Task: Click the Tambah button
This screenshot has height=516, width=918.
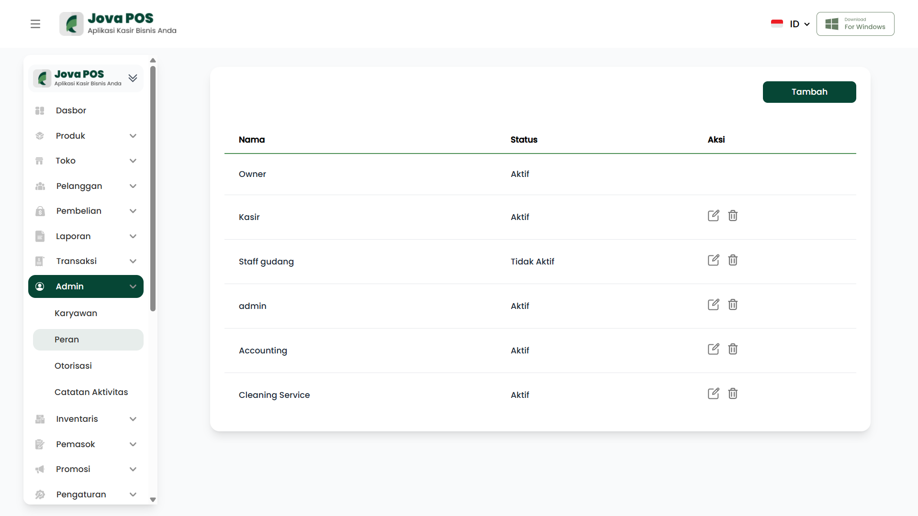Action: (x=809, y=92)
